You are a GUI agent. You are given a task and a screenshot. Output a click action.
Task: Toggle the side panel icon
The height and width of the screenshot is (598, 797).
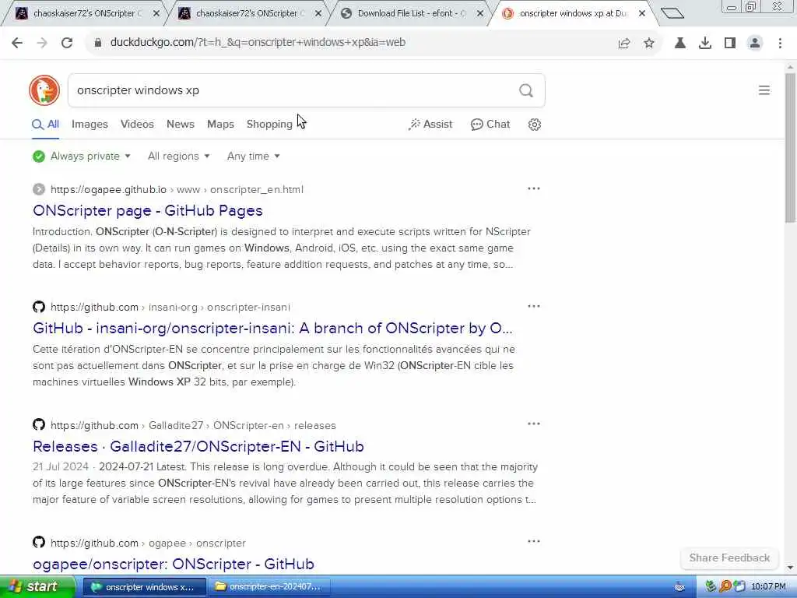tap(730, 43)
